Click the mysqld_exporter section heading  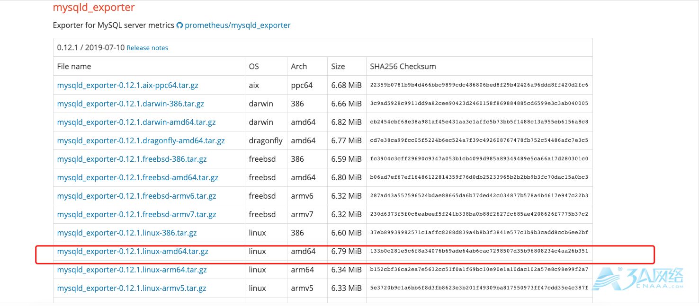point(94,8)
